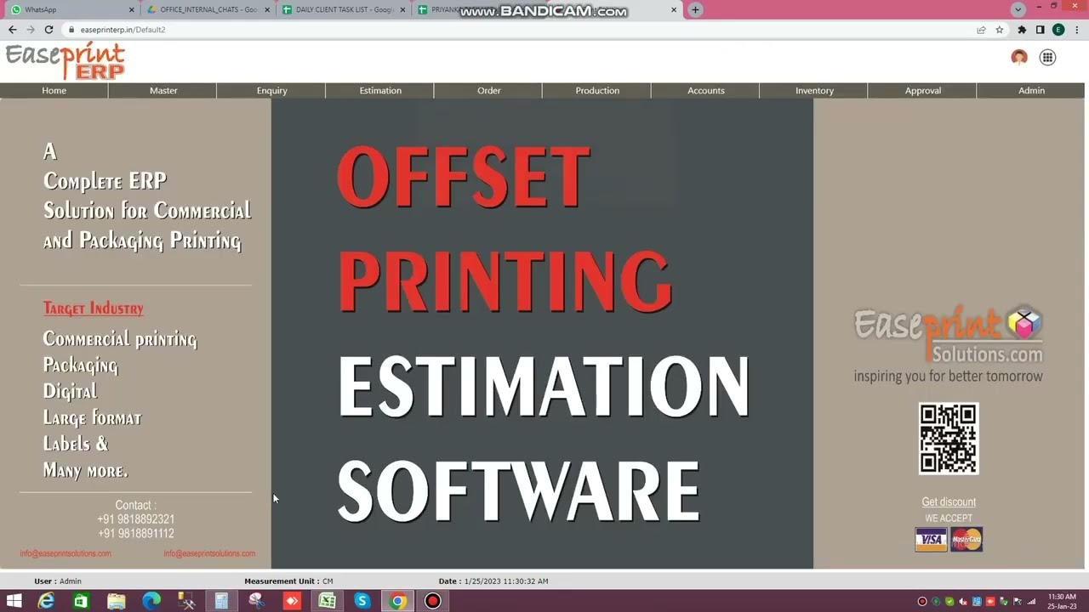Open the Admin menu
The width and height of the screenshot is (1089, 612).
1031,90
